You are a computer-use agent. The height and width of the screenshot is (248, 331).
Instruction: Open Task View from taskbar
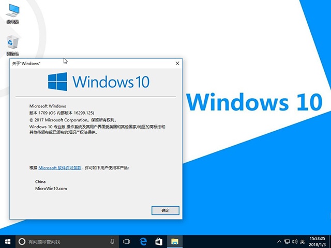coord(127,241)
